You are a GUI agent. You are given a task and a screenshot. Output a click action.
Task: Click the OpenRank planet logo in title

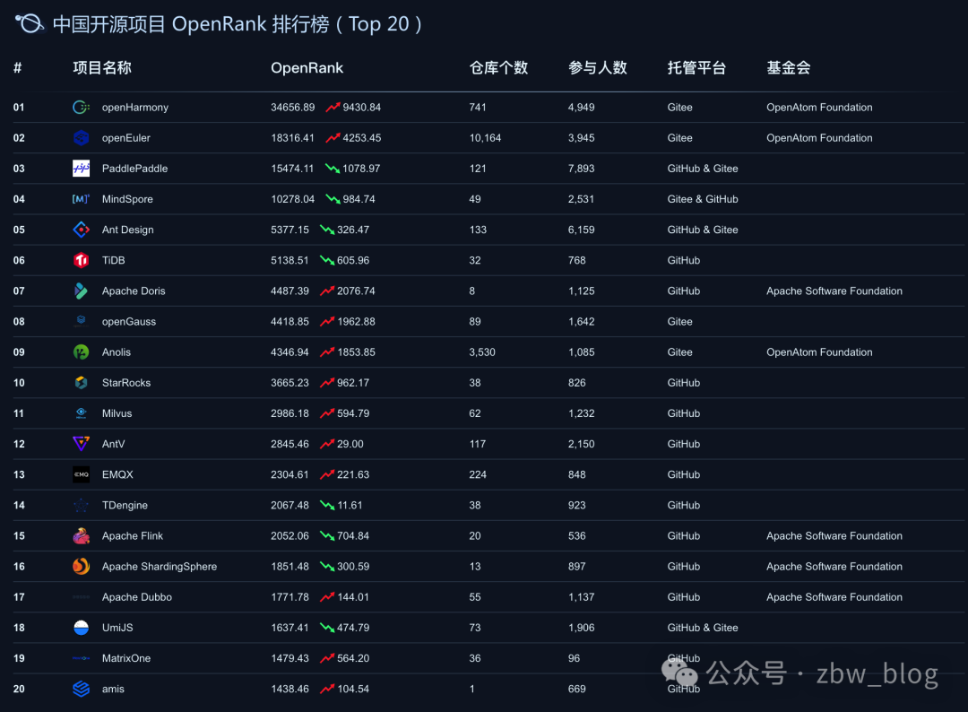[x=30, y=24]
